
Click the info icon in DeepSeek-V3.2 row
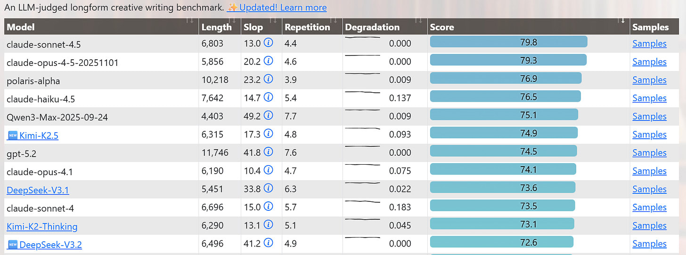(269, 243)
